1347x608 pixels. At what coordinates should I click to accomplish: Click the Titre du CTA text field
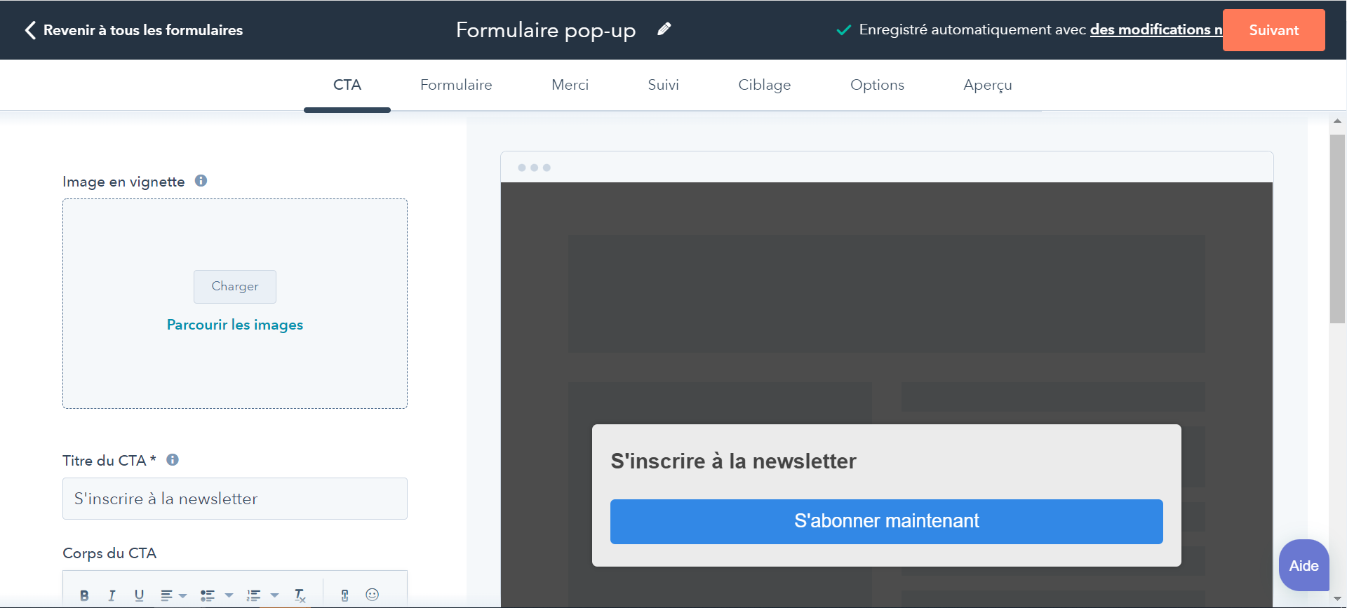[x=235, y=499]
